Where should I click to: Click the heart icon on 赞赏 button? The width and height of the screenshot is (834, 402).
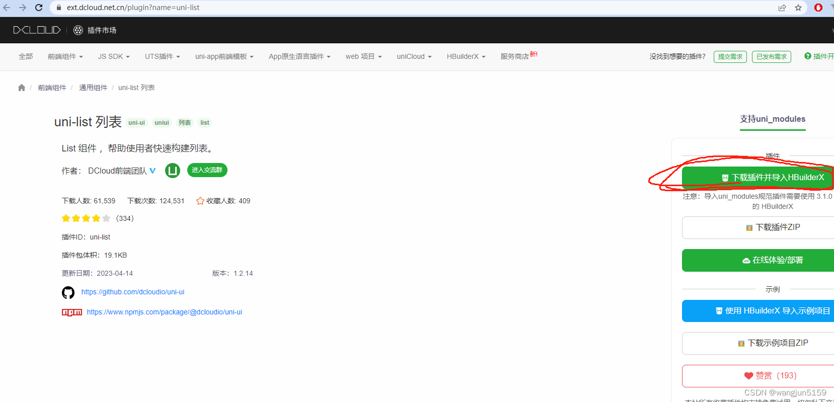pyautogui.click(x=748, y=376)
